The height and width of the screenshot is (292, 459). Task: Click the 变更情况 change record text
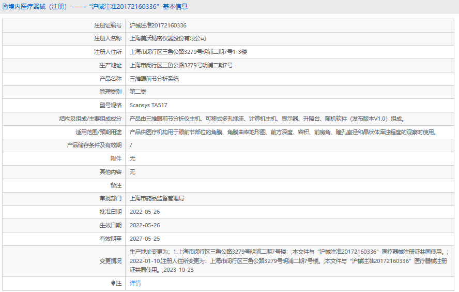click(289, 261)
